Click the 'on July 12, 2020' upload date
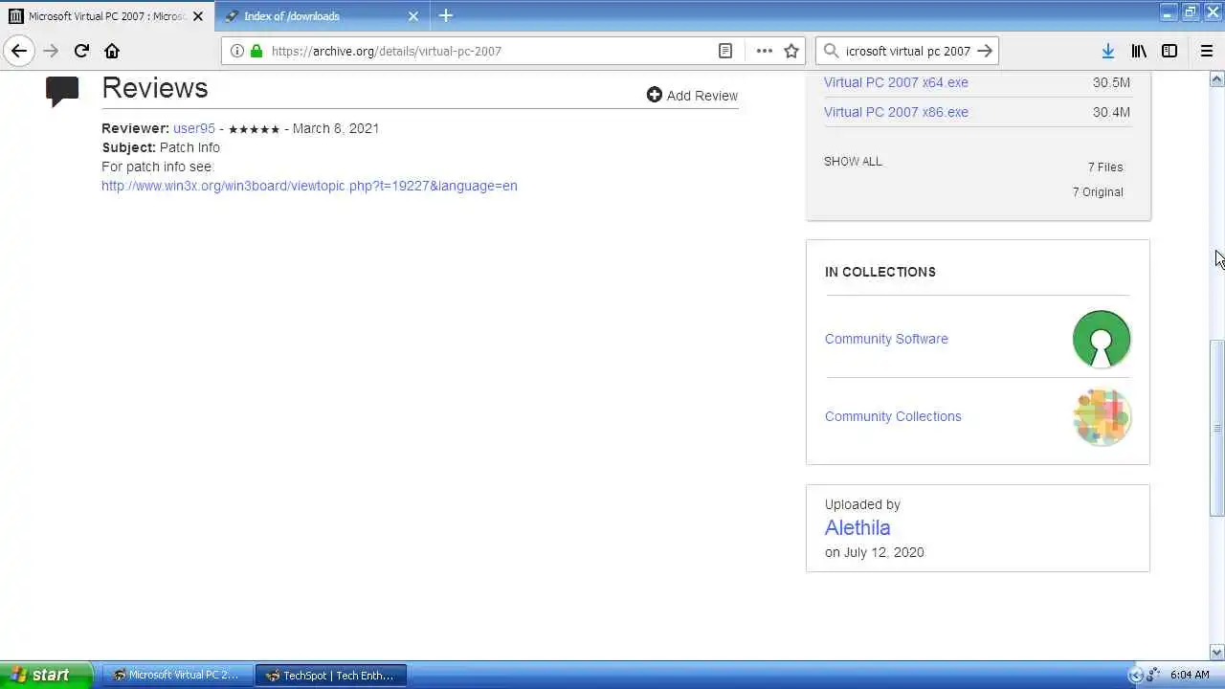Image resolution: width=1225 pixels, height=689 pixels. 875,552
